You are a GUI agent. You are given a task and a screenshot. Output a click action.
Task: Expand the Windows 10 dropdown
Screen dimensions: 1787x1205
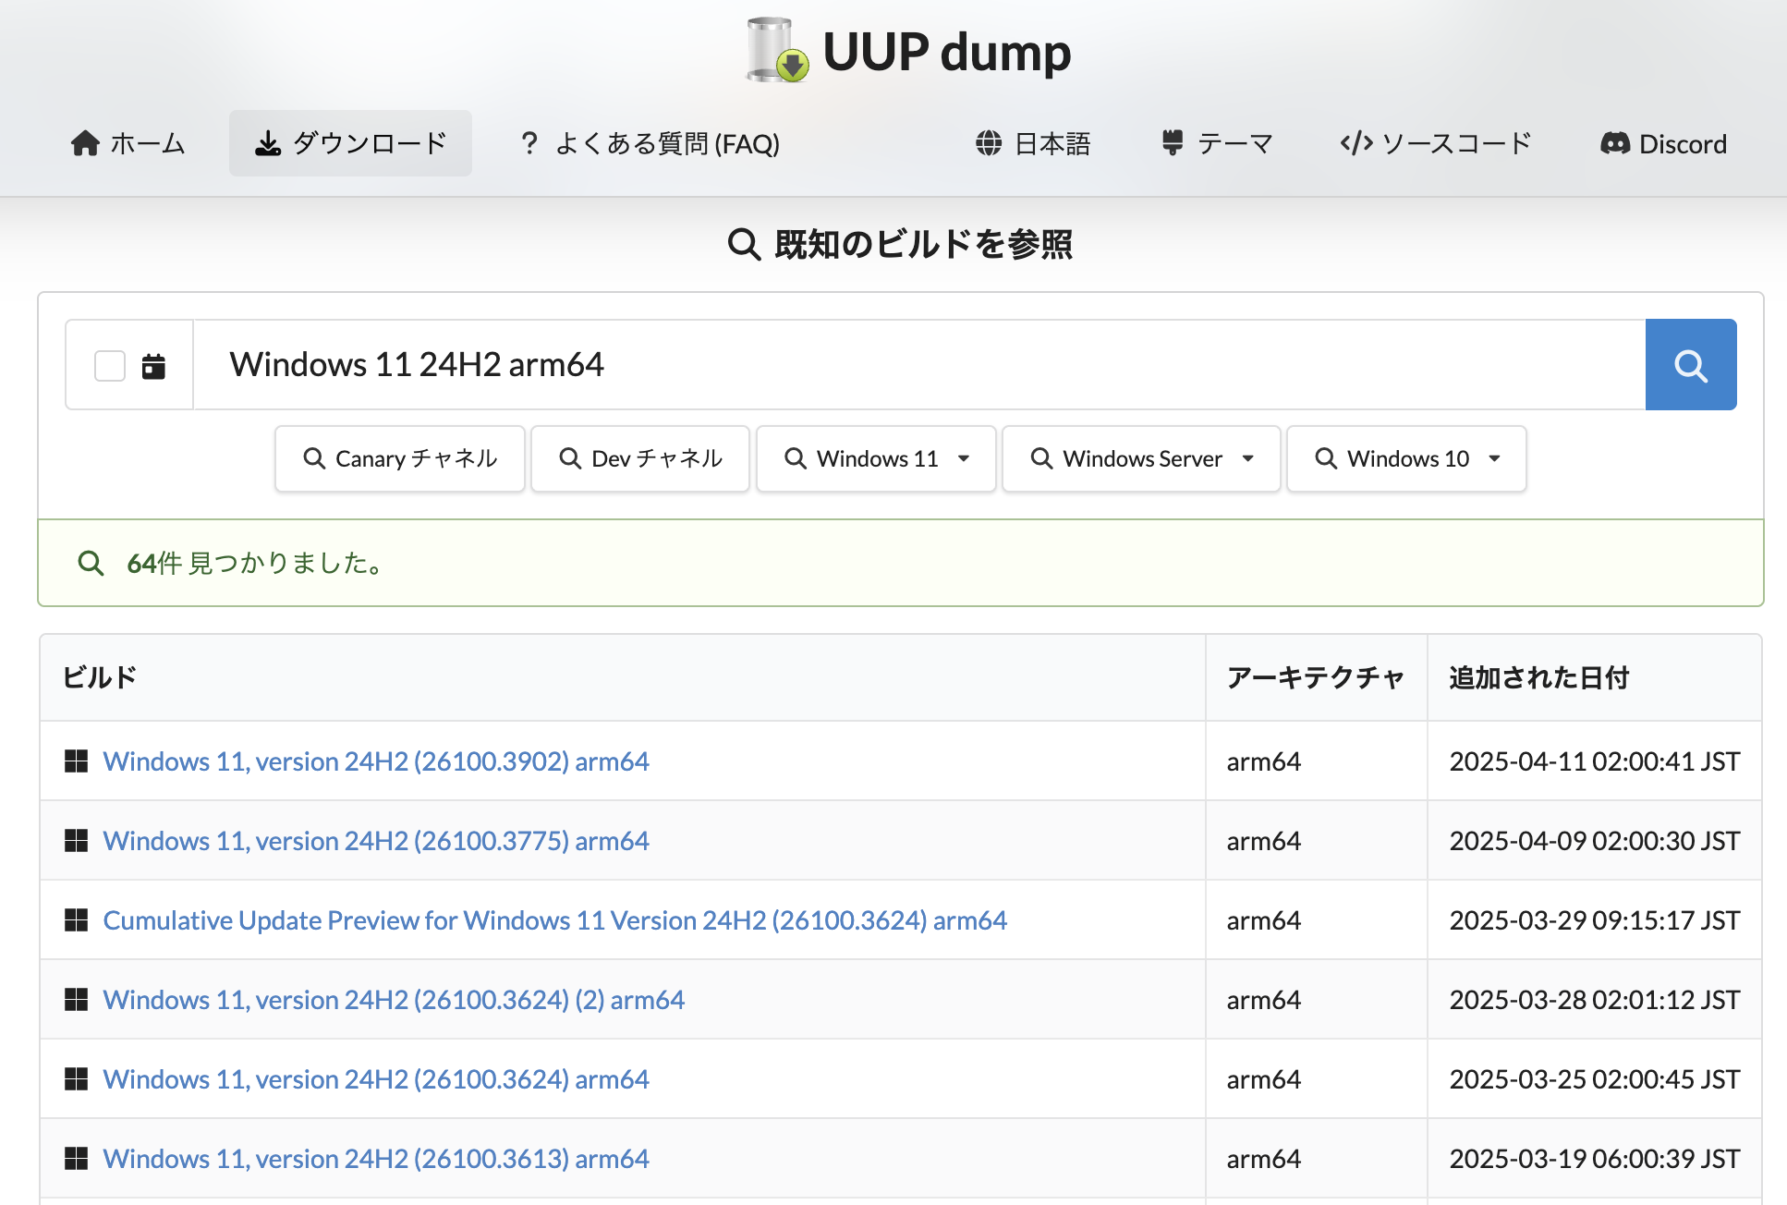pos(1406,458)
